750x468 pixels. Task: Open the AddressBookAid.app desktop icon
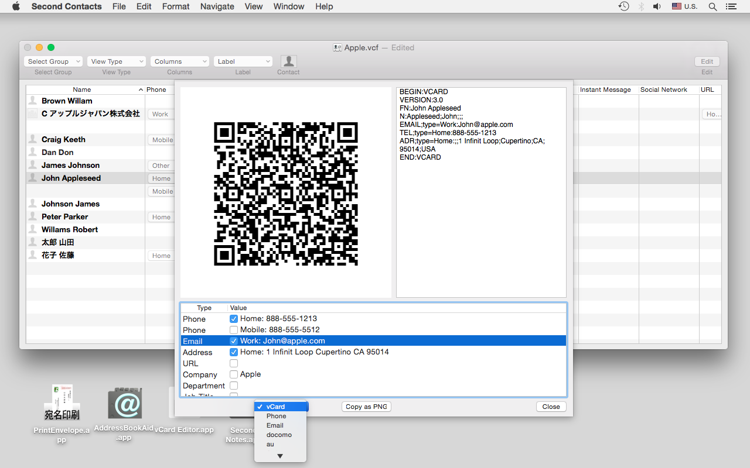point(125,403)
